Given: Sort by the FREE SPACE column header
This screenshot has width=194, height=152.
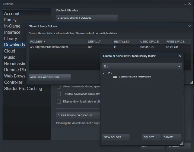Looking at the screenshot, I should [178, 42].
